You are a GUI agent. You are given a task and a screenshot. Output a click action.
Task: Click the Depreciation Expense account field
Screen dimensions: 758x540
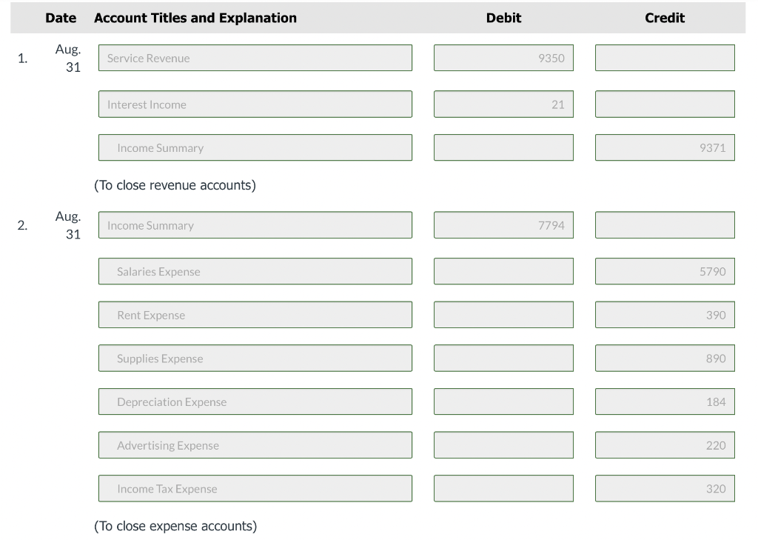tap(255, 402)
